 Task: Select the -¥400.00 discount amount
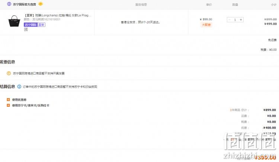coord(269,128)
